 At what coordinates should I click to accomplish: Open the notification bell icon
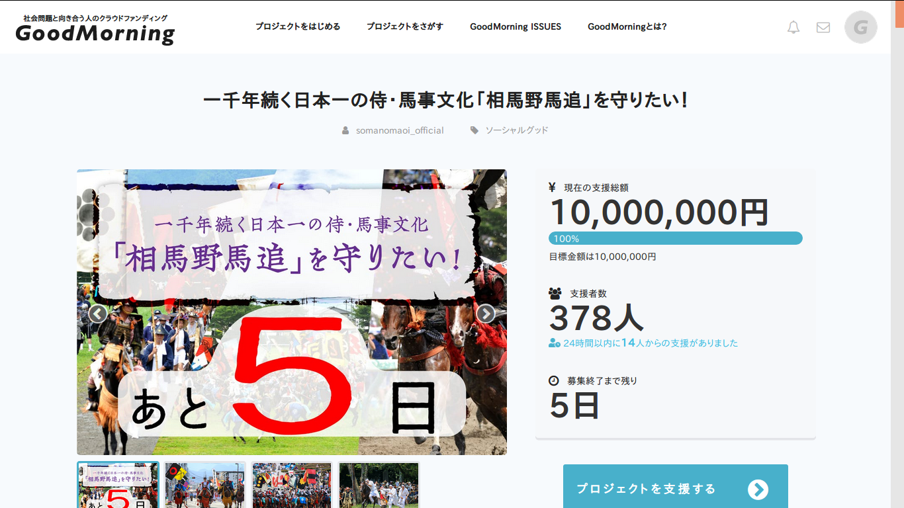click(793, 27)
